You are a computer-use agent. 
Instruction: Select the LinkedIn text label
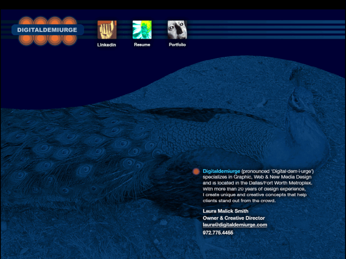tap(107, 45)
